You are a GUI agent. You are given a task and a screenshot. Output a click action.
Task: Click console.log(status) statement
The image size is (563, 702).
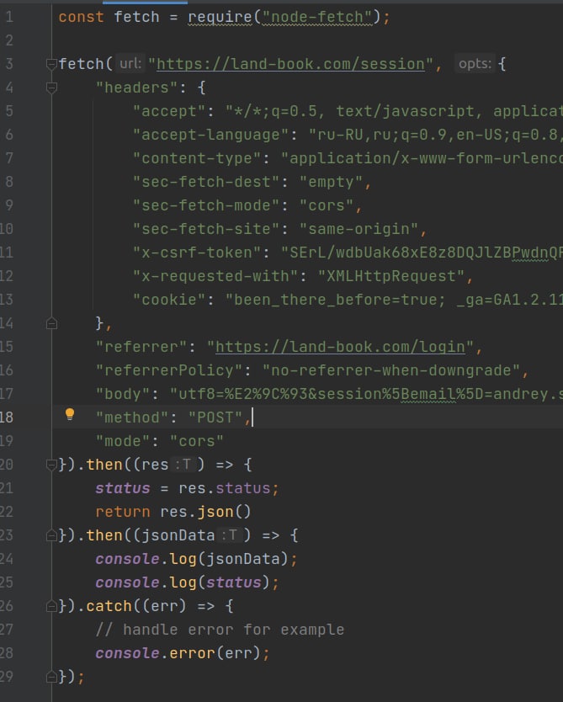tap(187, 582)
